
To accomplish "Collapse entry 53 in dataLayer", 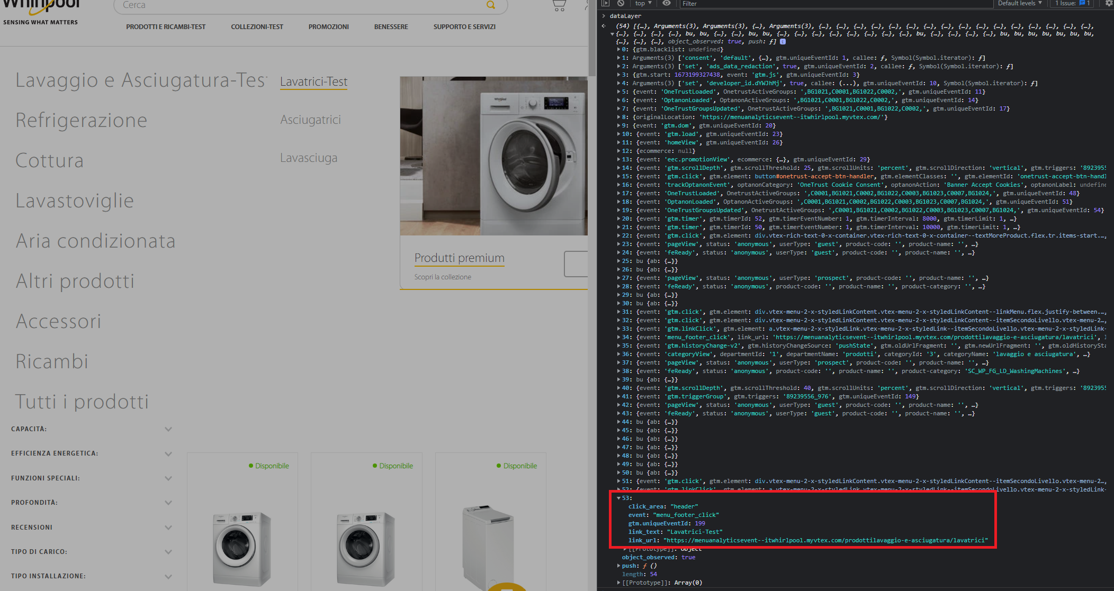I will pos(618,498).
